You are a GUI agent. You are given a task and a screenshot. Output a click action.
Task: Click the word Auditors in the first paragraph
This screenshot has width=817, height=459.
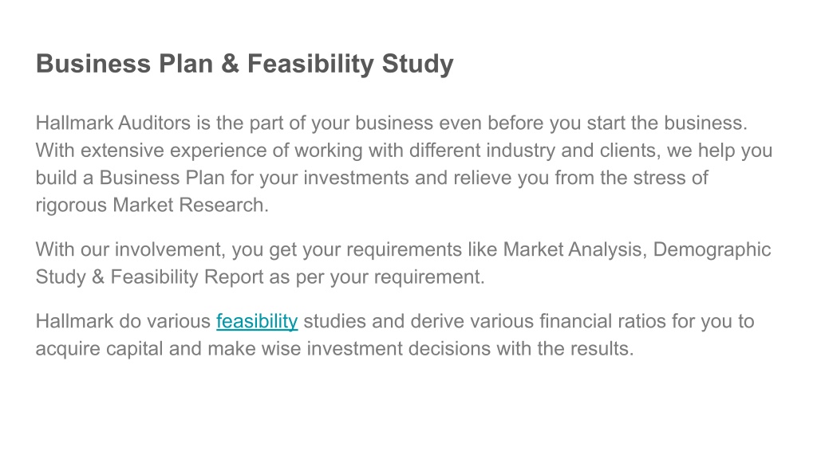click(x=154, y=123)
